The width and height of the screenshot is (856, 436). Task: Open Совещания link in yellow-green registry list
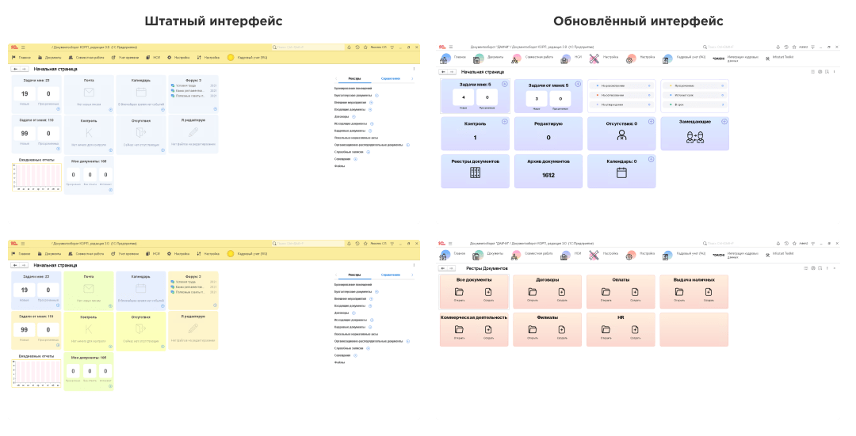(x=342, y=355)
